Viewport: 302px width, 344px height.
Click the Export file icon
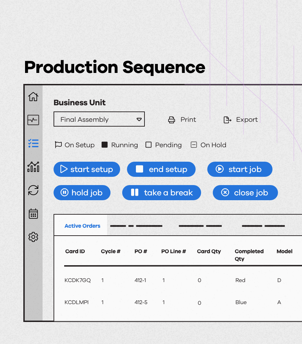click(227, 120)
